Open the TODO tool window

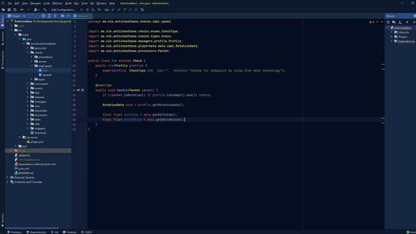tap(86, 232)
